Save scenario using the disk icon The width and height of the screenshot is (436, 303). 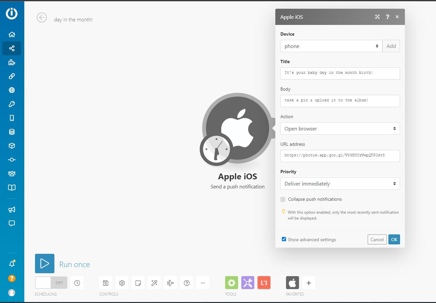coord(106,283)
